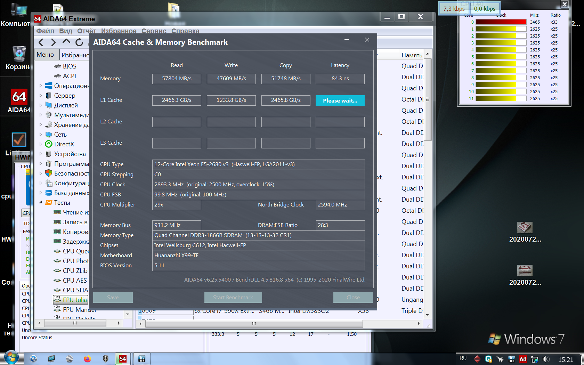The height and width of the screenshot is (365, 584).
Task: Refresh the AIDA64 page
Action: pos(79,42)
